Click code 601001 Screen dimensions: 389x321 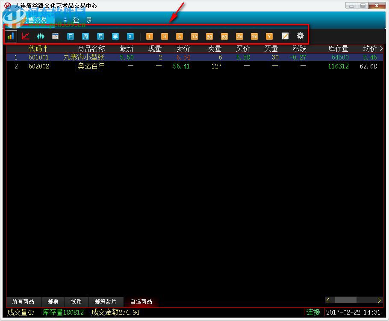39,57
